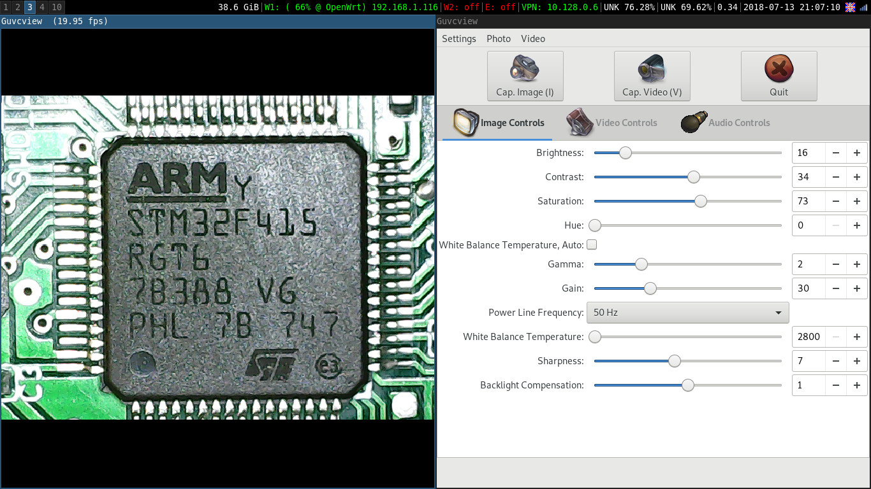Viewport: 871px width, 489px height.
Task: Switch to the Audio Controls tab
Action: (726, 123)
